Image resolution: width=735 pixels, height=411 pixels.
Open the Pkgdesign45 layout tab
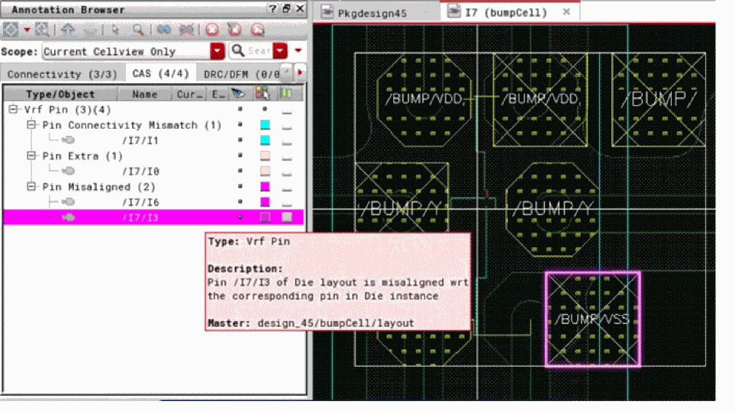point(373,13)
